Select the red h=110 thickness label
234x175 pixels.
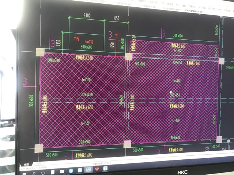pyautogui.click(x=89, y=42)
